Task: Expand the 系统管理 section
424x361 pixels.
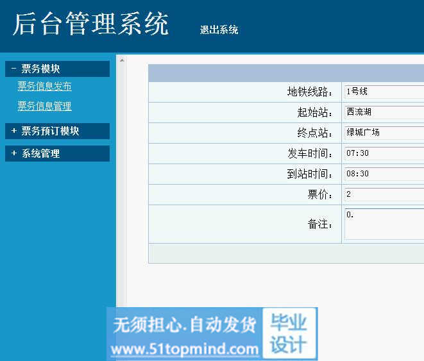Action: [57, 153]
